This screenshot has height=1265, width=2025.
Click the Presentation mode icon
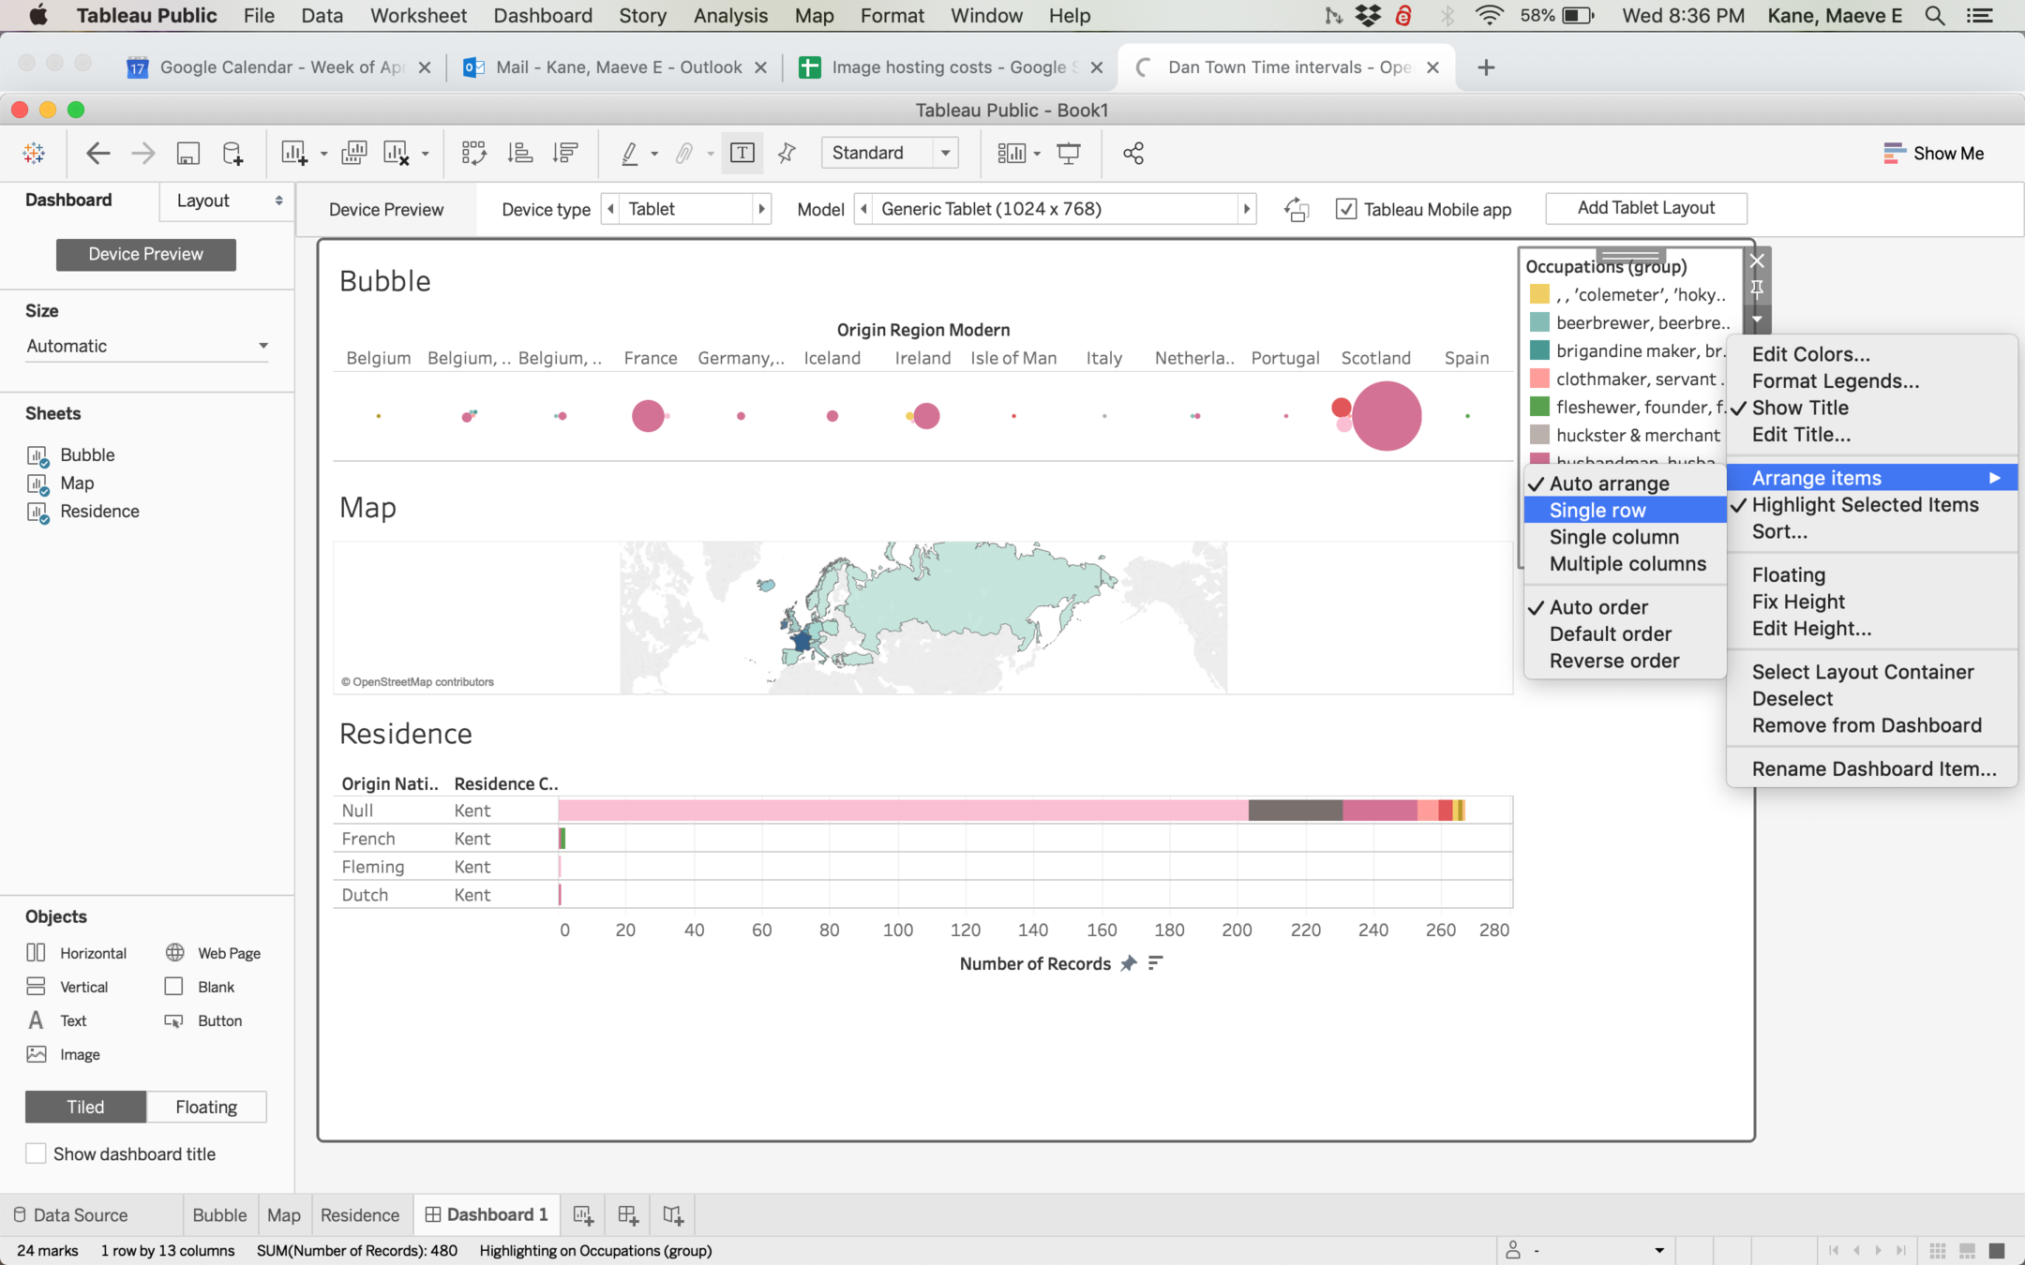pos(1068,153)
